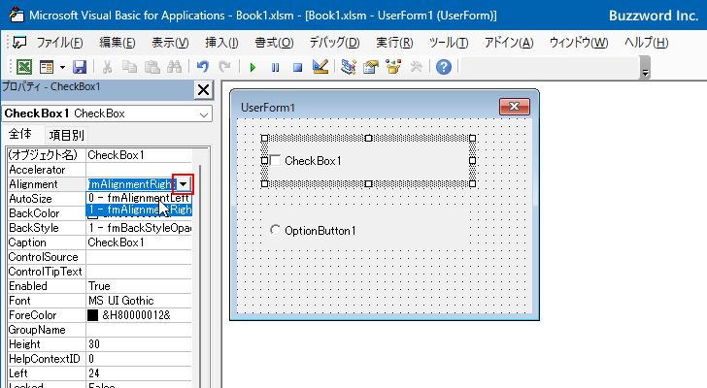Click the Paste clipboard icon
The width and height of the screenshot is (707, 388).
151,67
